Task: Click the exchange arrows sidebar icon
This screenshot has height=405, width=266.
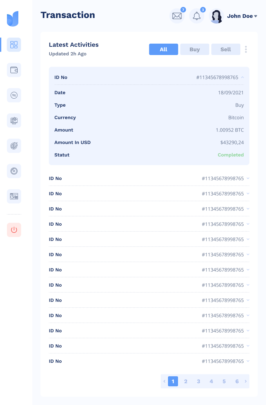Action: [x=14, y=95]
